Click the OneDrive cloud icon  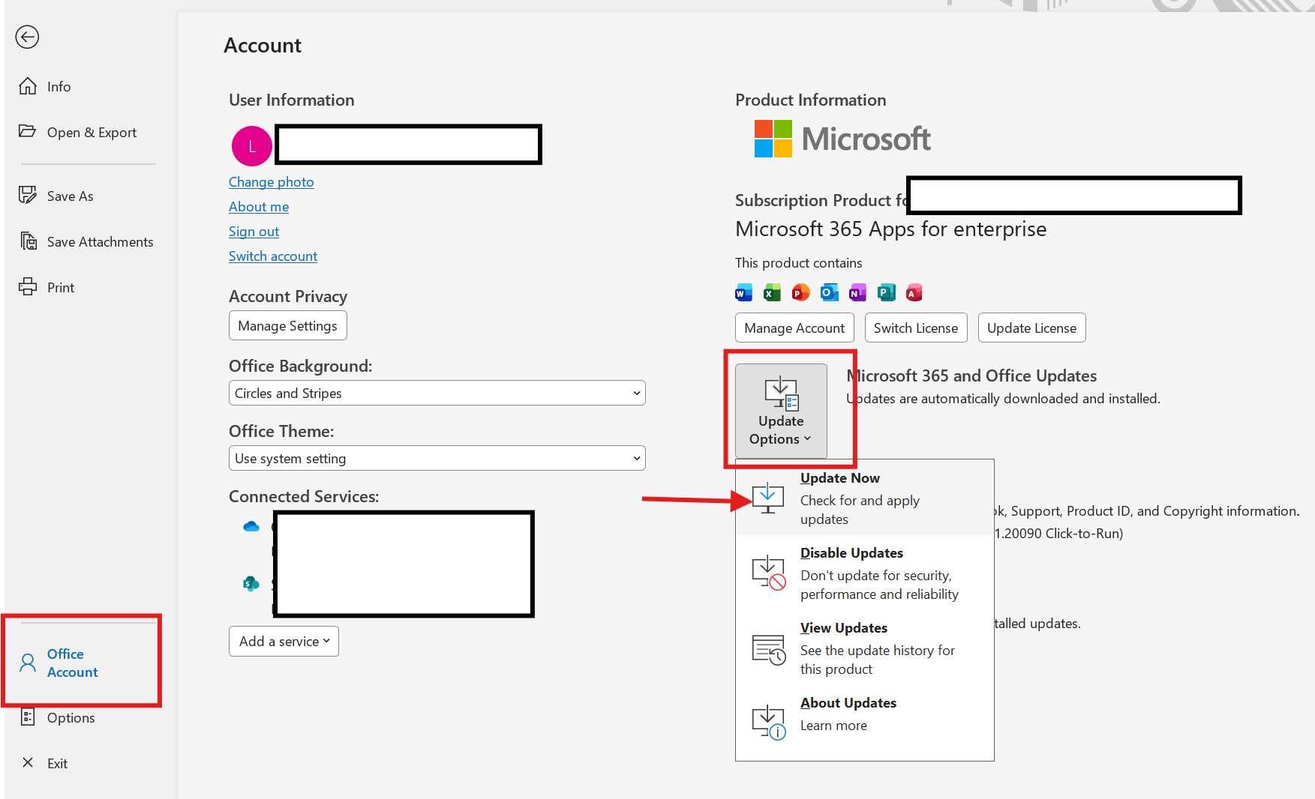tap(251, 527)
